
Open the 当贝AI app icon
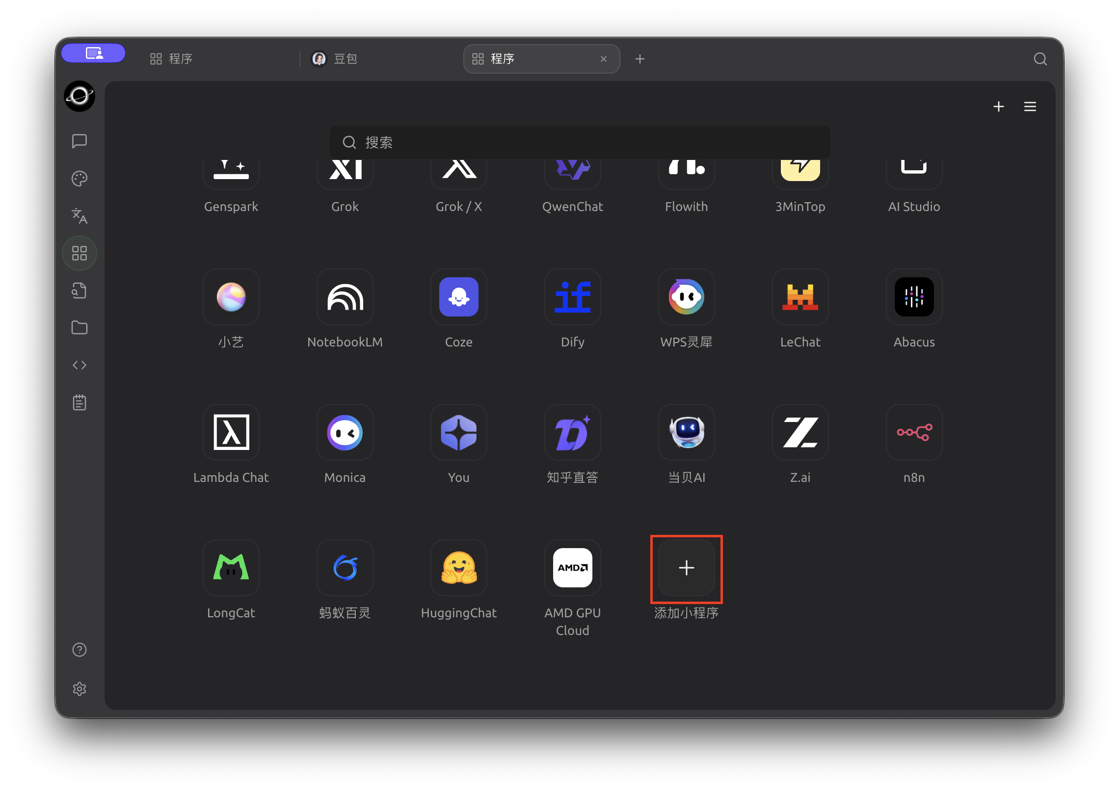click(x=686, y=432)
